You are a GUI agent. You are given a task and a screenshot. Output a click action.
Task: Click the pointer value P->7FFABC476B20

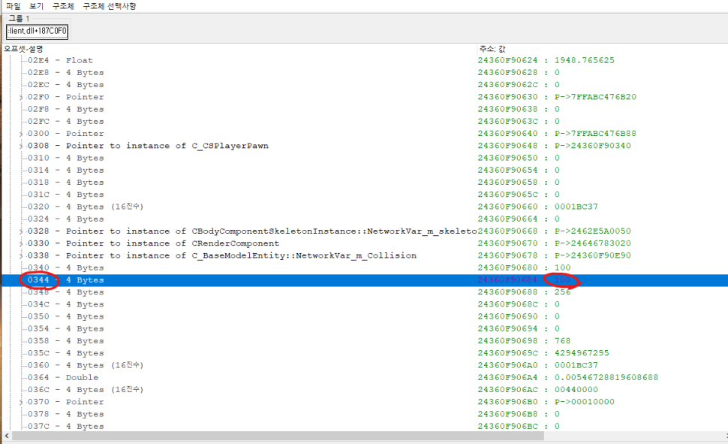tap(595, 97)
